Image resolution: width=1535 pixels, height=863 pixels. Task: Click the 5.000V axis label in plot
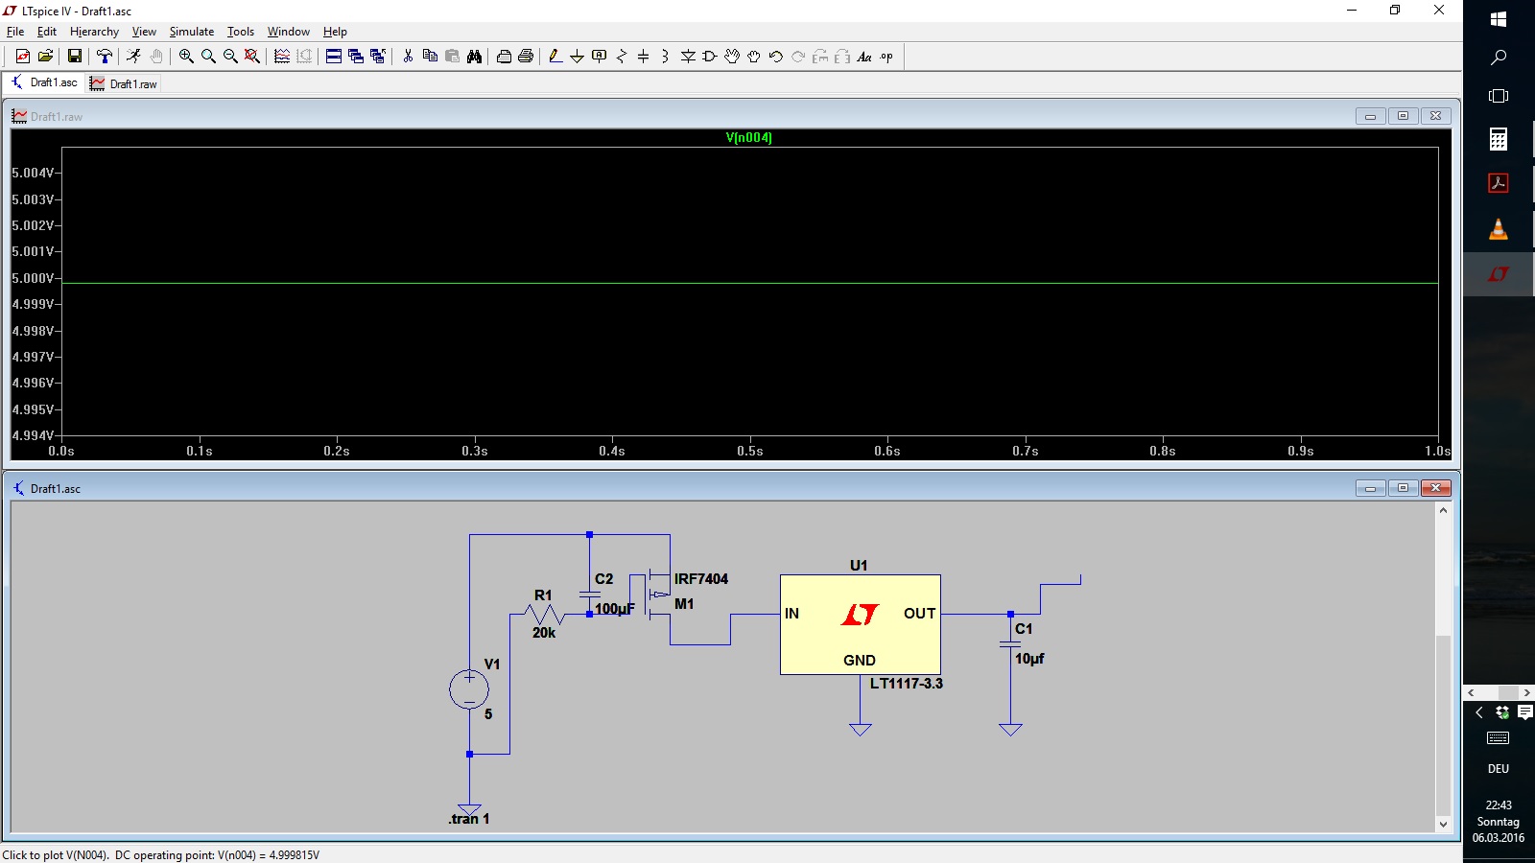[x=34, y=278]
